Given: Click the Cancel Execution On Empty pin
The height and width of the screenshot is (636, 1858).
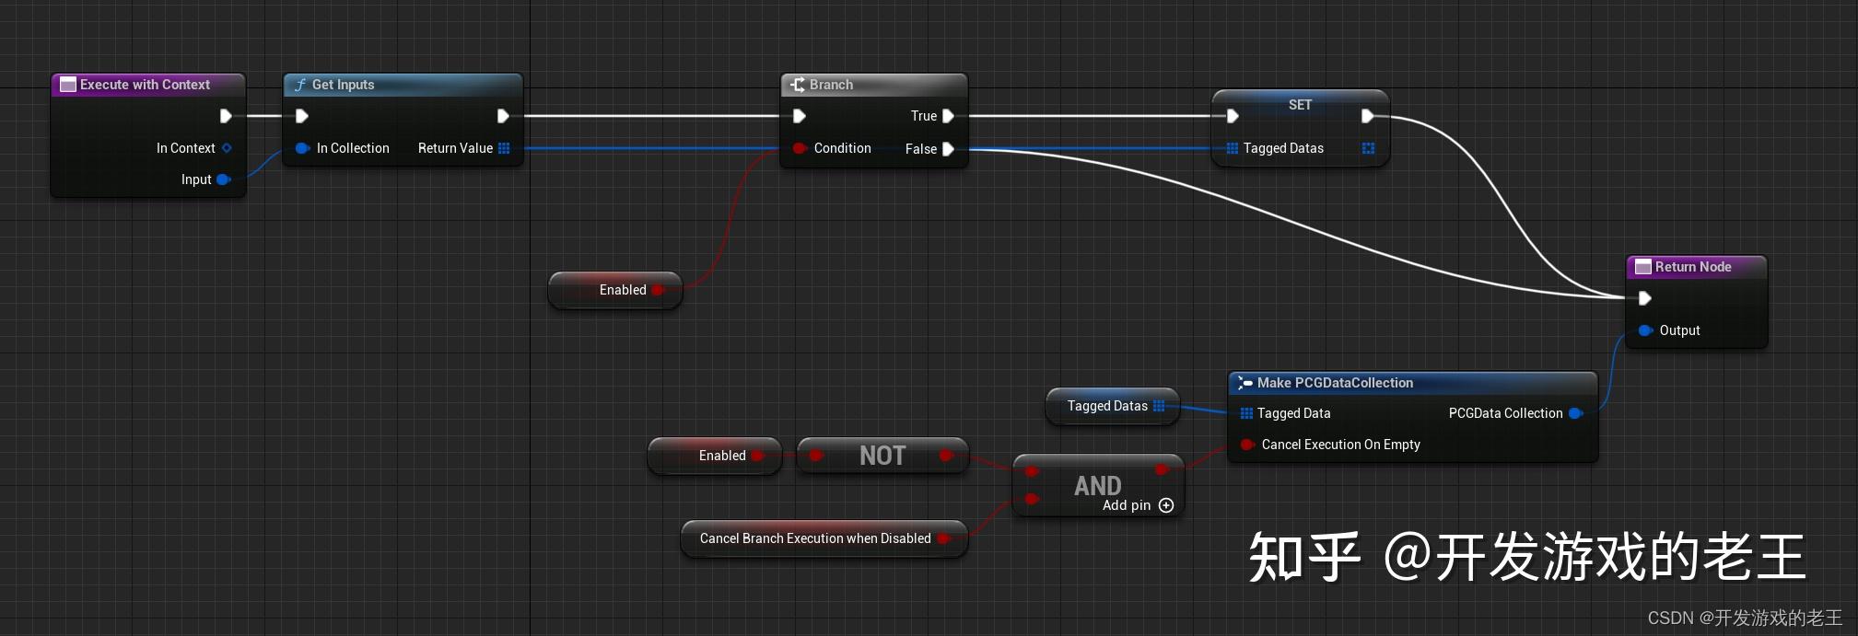Looking at the screenshot, I should coord(1247,445).
